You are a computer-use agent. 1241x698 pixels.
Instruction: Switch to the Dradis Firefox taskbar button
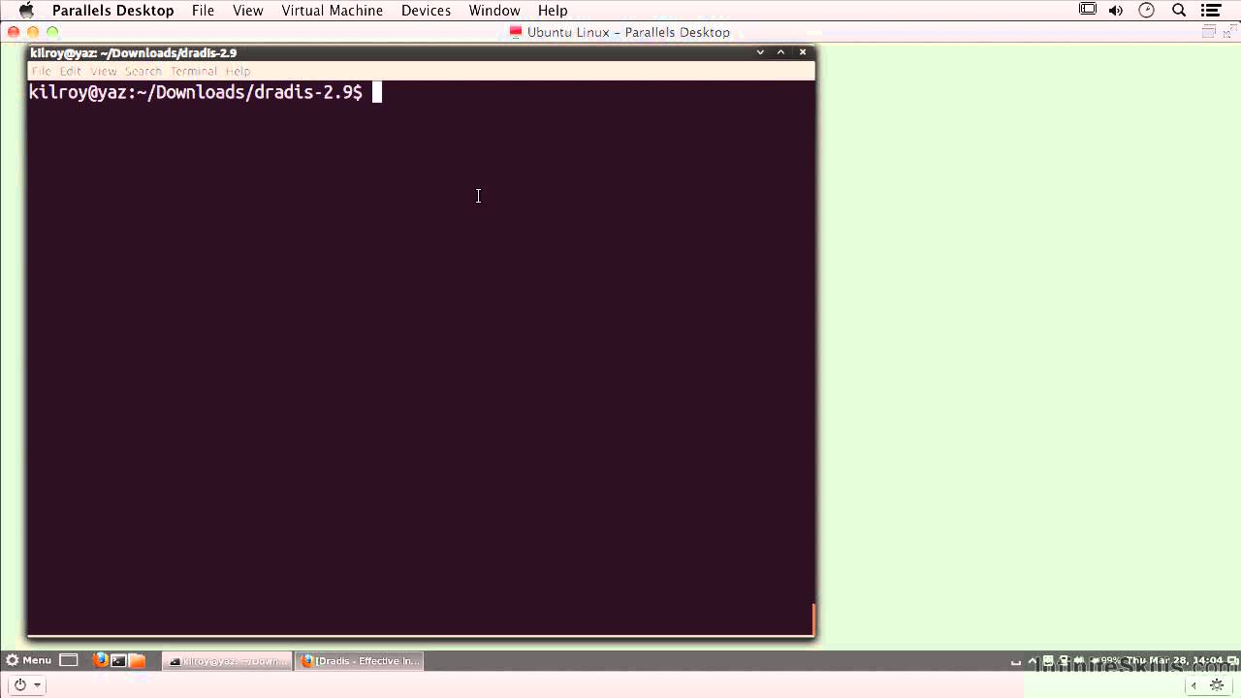coord(360,661)
